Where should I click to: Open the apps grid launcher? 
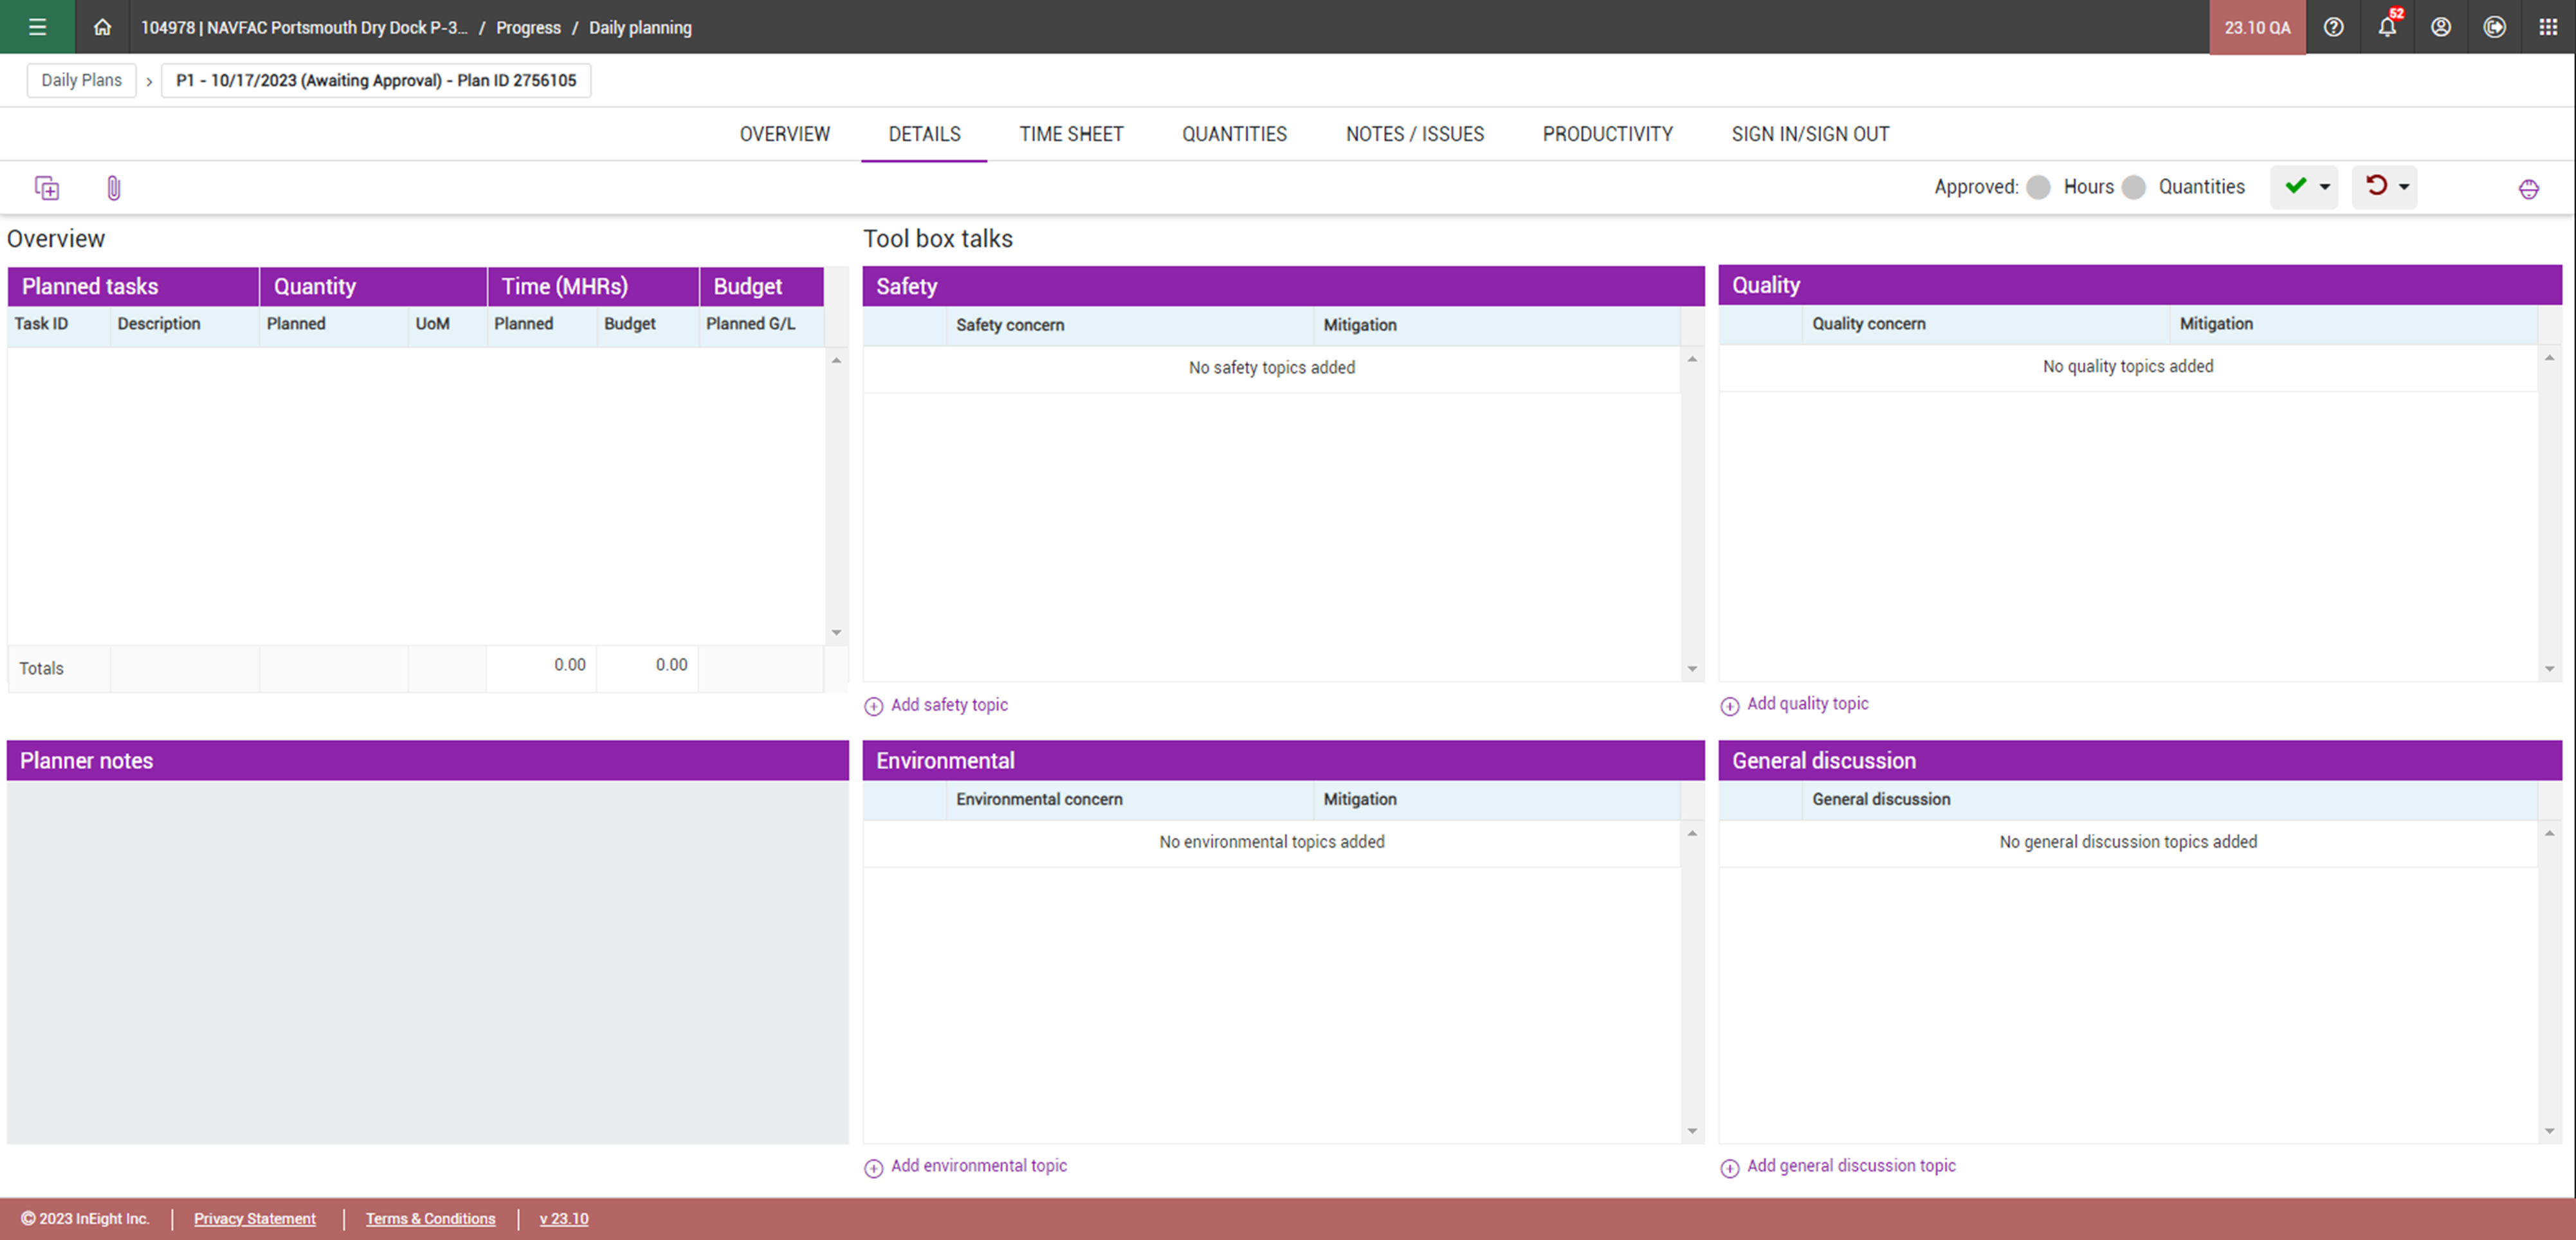click(2548, 27)
